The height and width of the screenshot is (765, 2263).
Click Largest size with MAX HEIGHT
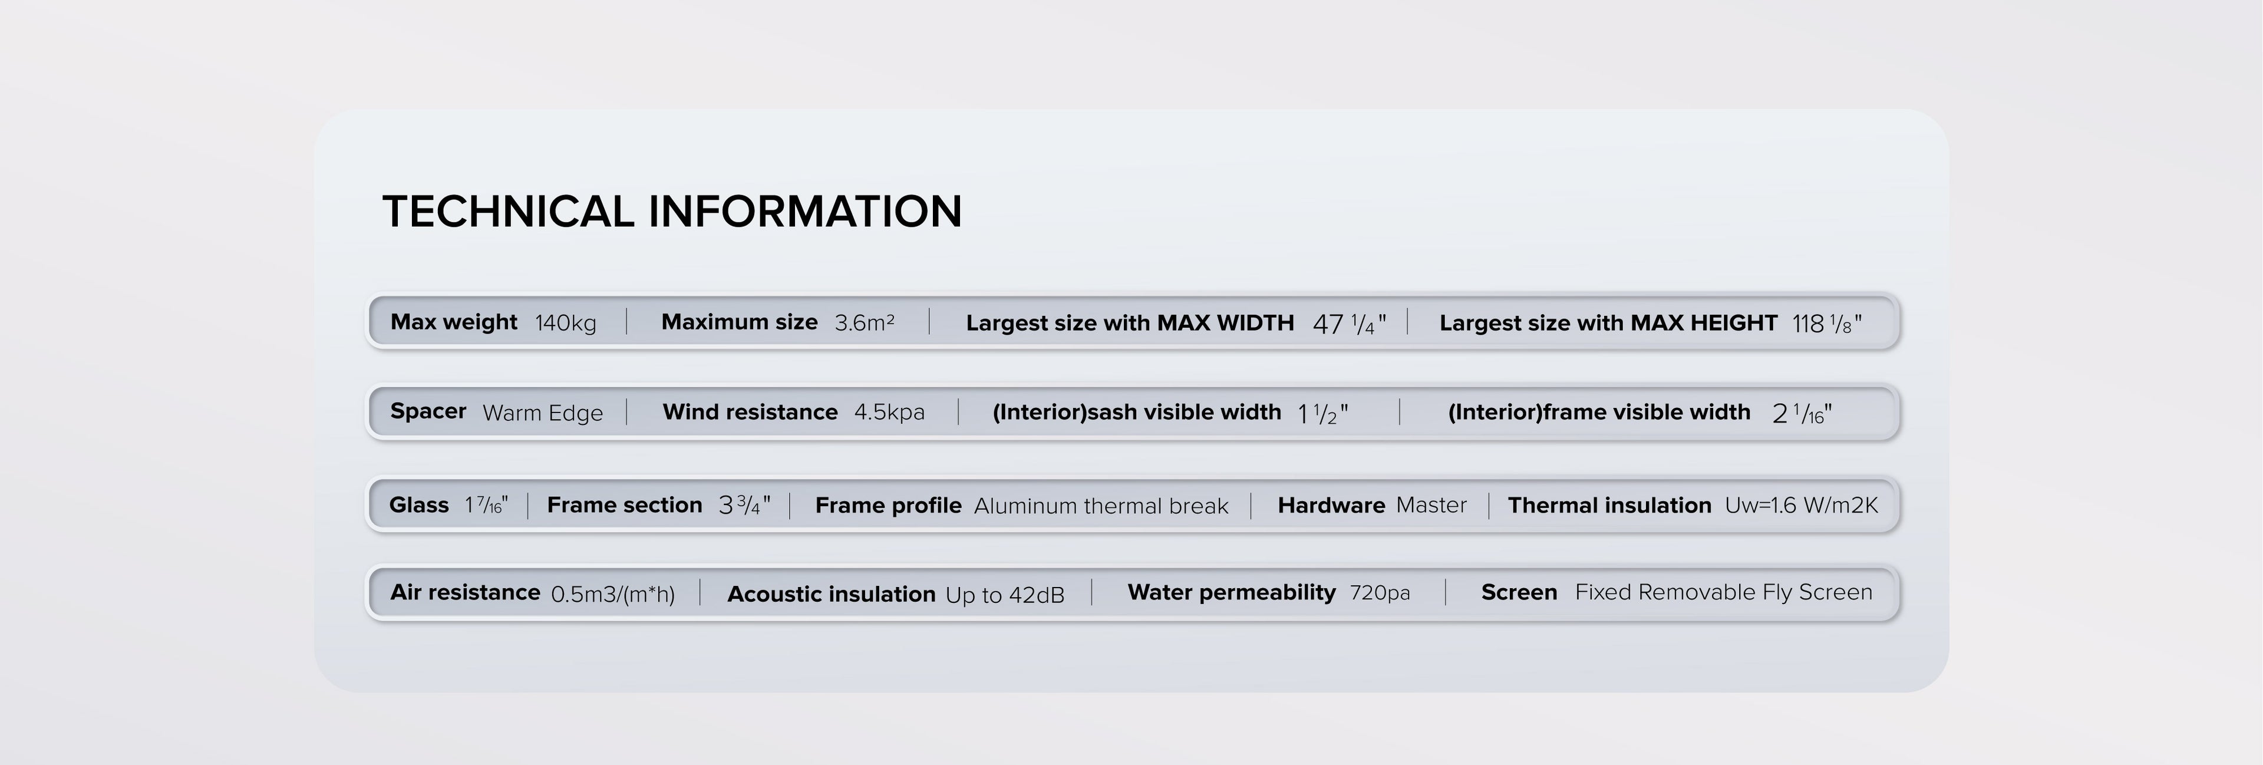point(1608,323)
